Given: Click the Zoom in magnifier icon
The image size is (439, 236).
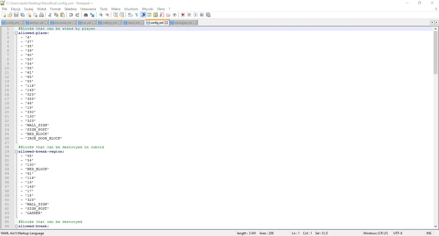Looking at the screenshot, I should 101,15.
